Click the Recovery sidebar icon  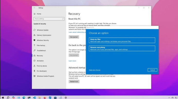(34, 56)
